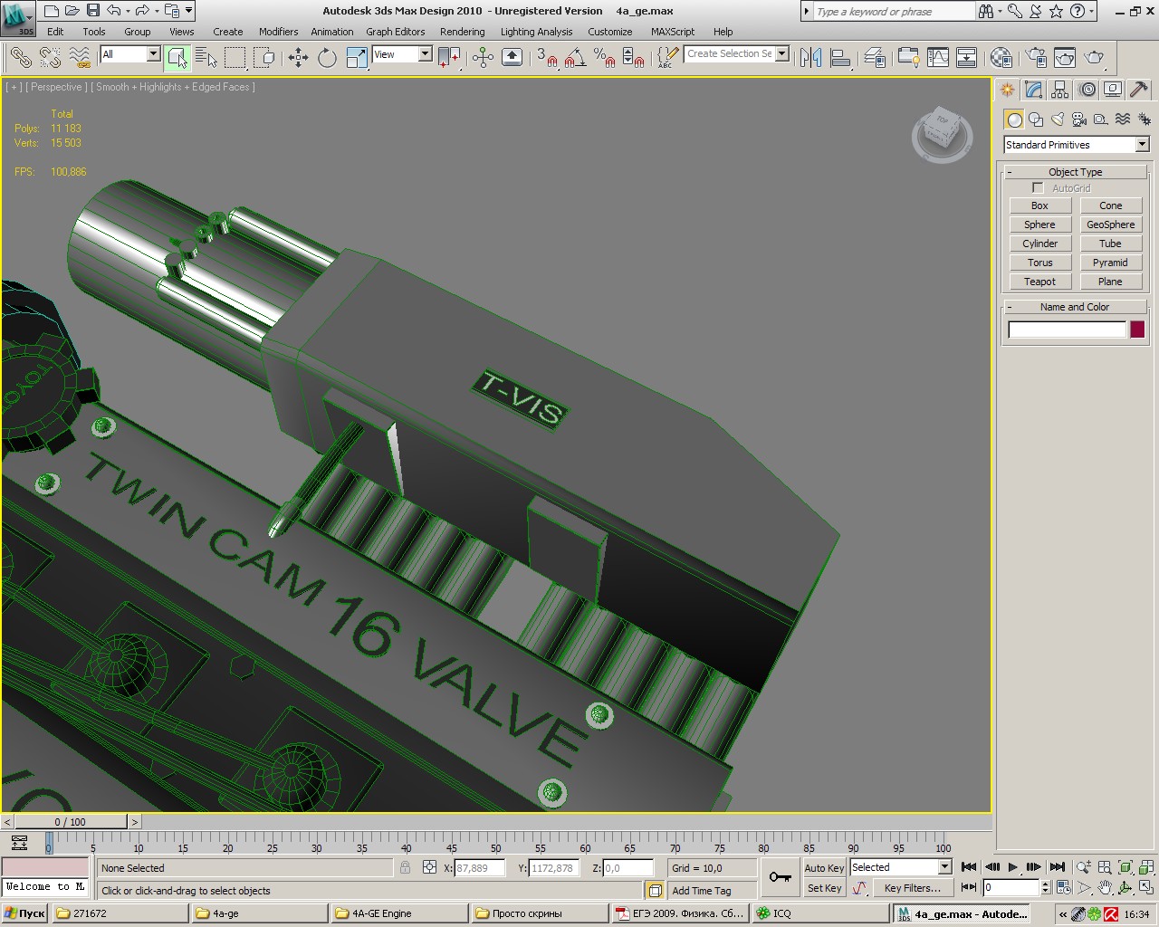This screenshot has width=1159, height=927.
Task: Toggle 3D Snaps
Action: 546,58
